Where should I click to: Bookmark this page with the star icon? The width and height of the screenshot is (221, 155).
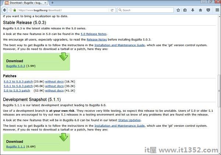pyautogui.click(x=178, y=10)
